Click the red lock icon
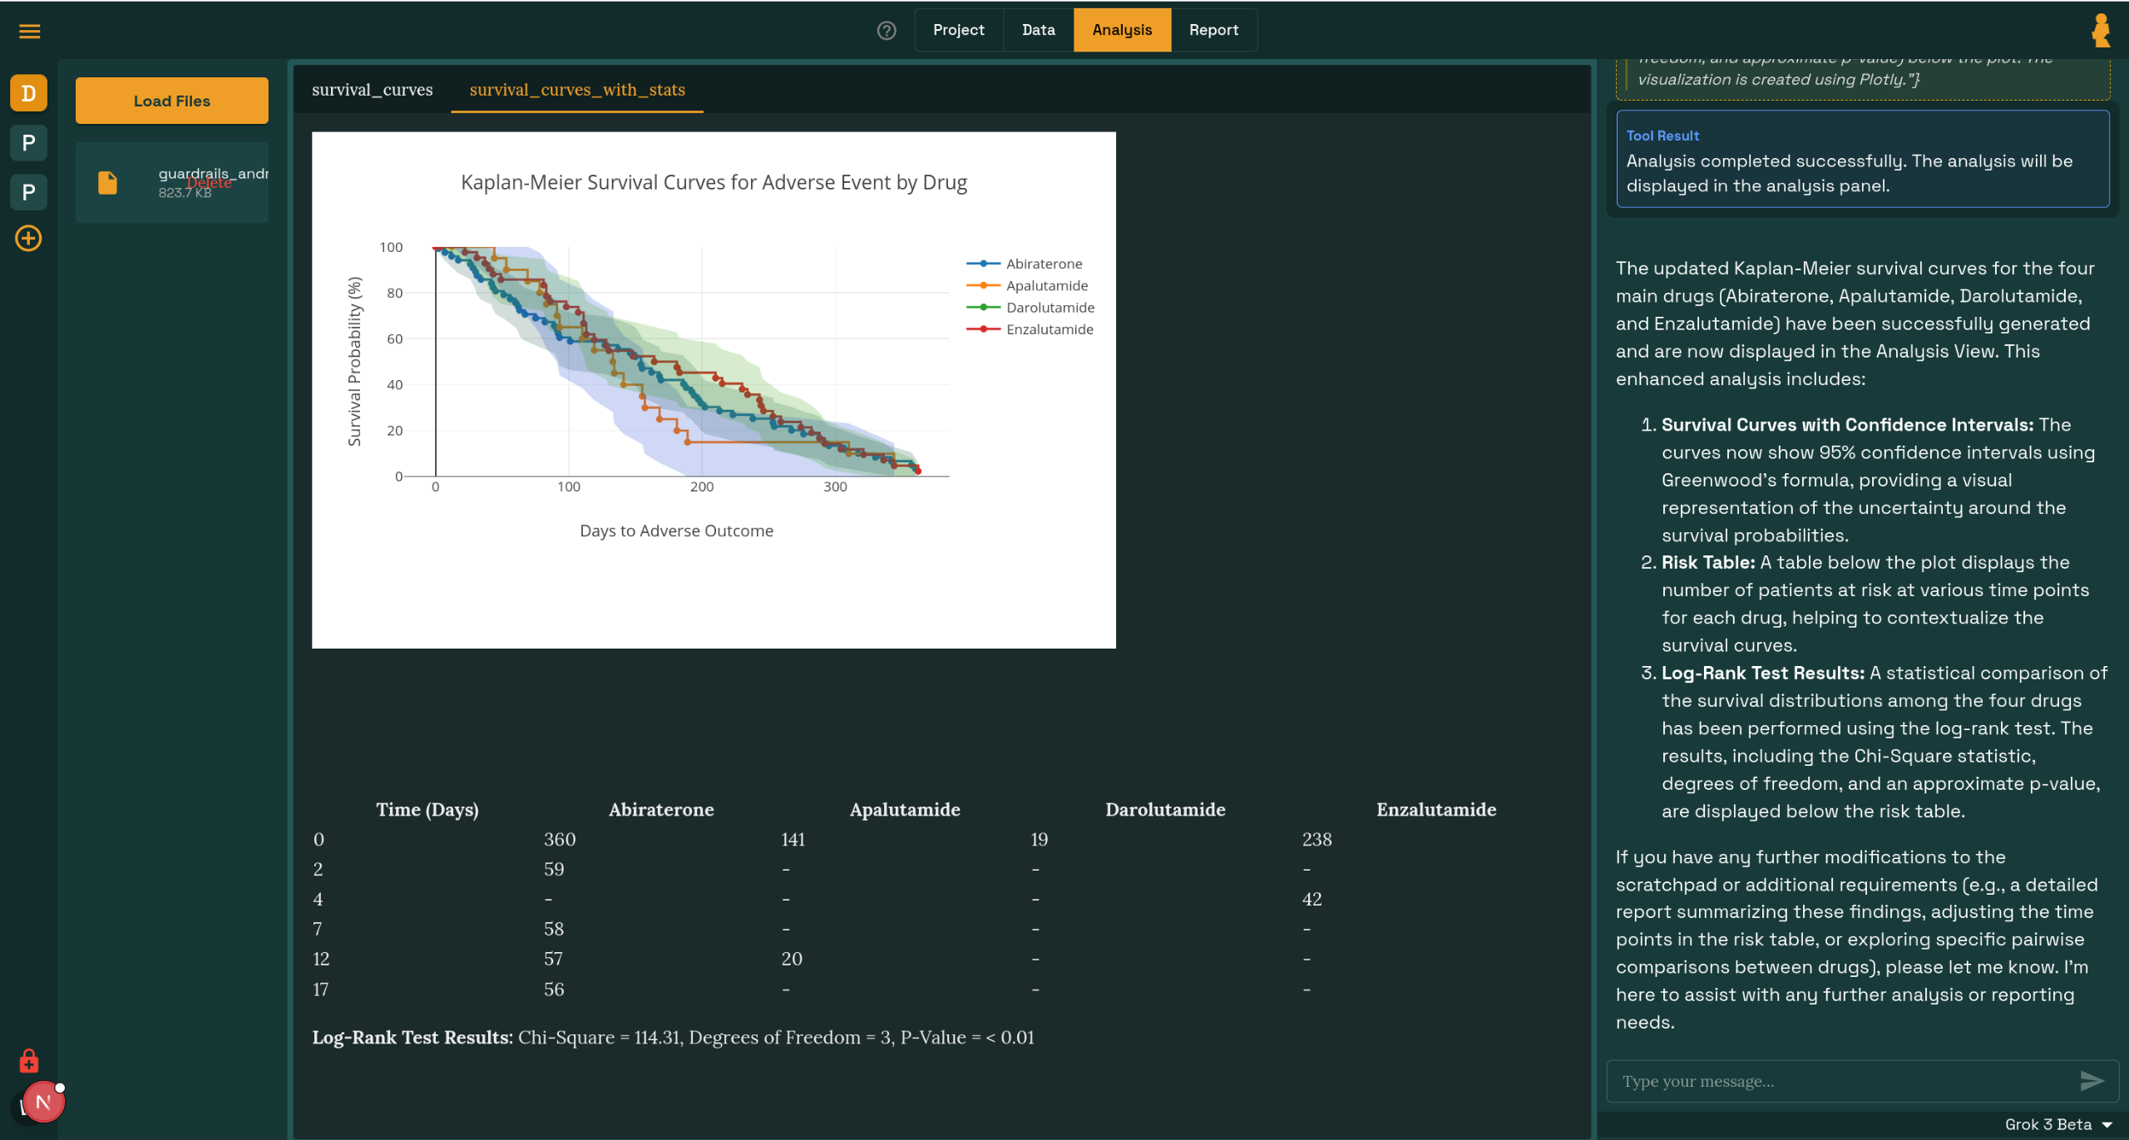The width and height of the screenshot is (2129, 1140). pyautogui.click(x=28, y=1062)
